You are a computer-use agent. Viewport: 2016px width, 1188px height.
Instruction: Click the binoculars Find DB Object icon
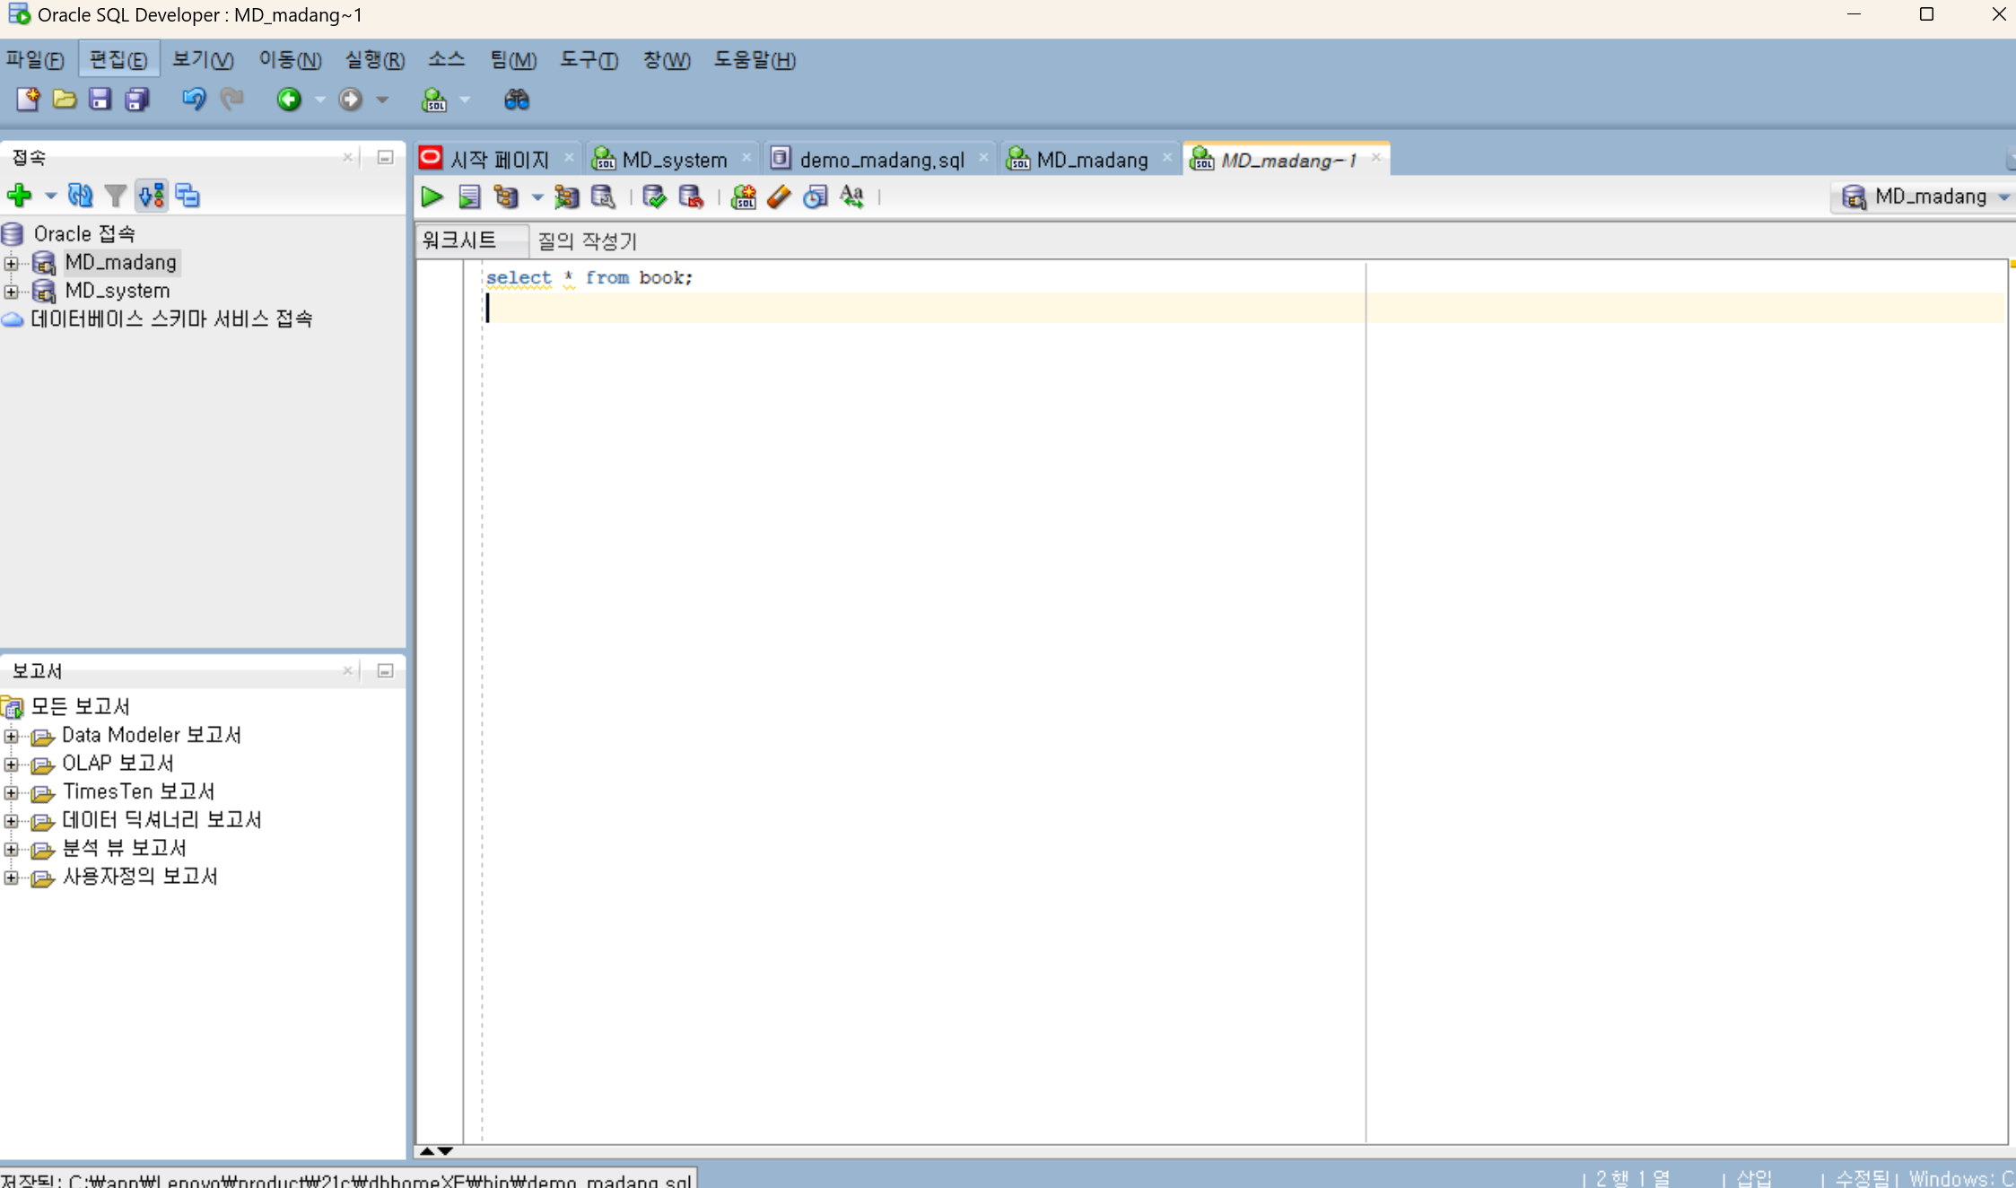pos(516,99)
